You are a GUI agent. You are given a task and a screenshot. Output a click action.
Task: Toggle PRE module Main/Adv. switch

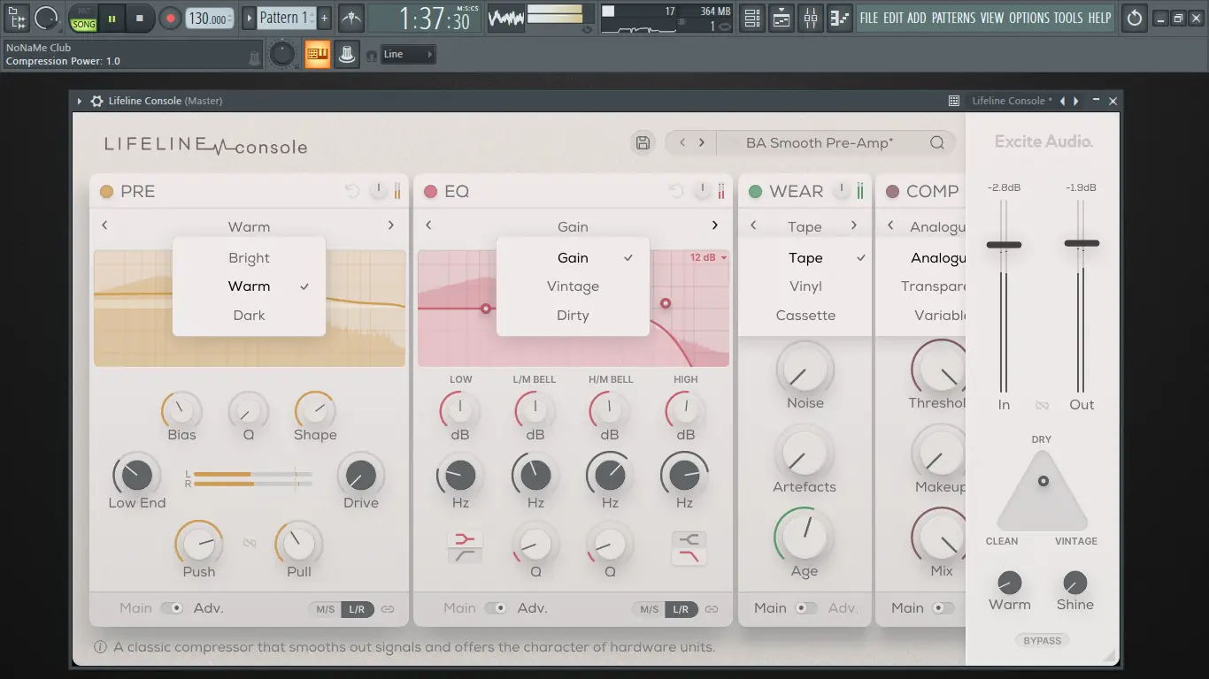[172, 608]
